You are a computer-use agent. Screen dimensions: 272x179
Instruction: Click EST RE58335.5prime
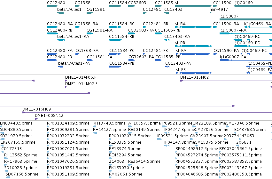click(x=111, y=146)
